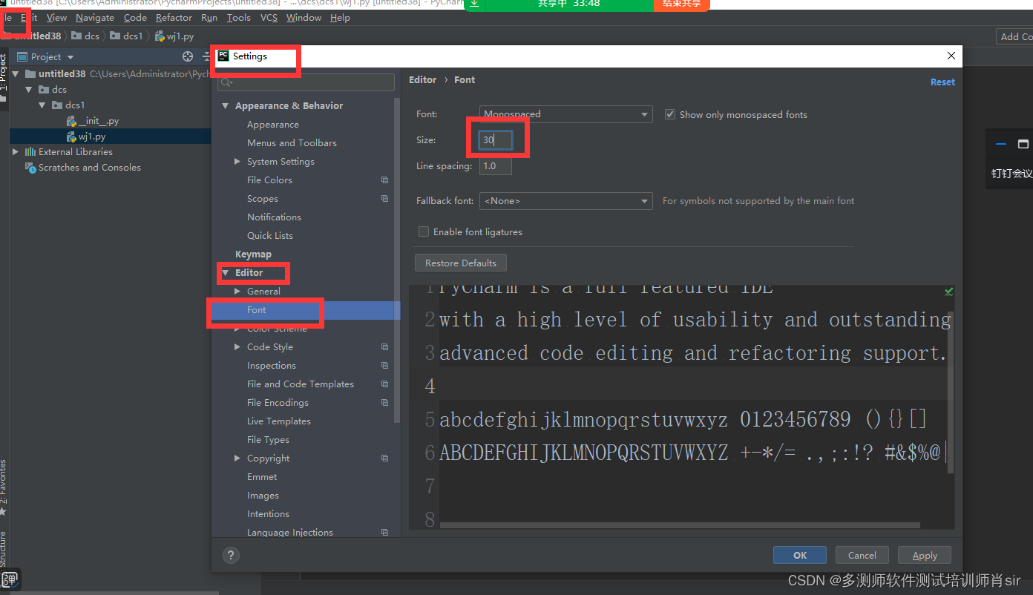Collapse the untitled38 project root
Image resolution: width=1033 pixels, height=595 pixels.
[16, 73]
